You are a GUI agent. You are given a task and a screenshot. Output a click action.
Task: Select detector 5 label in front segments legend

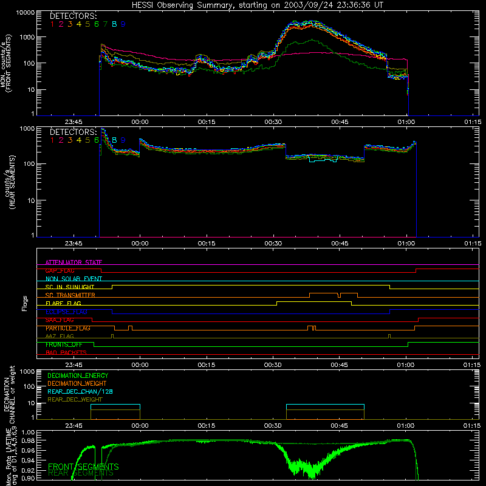pos(87,24)
